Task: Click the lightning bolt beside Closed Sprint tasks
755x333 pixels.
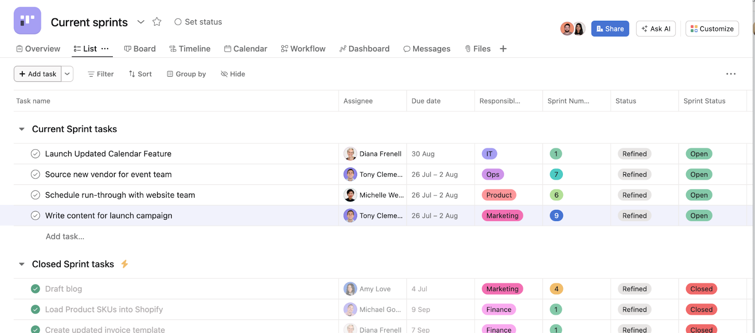Action: (125, 264)
